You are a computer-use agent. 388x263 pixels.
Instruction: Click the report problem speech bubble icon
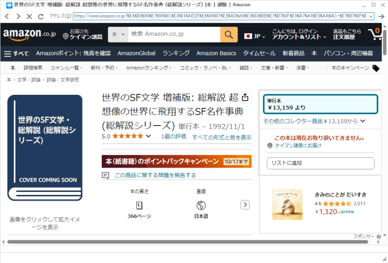tap(105, 176)
